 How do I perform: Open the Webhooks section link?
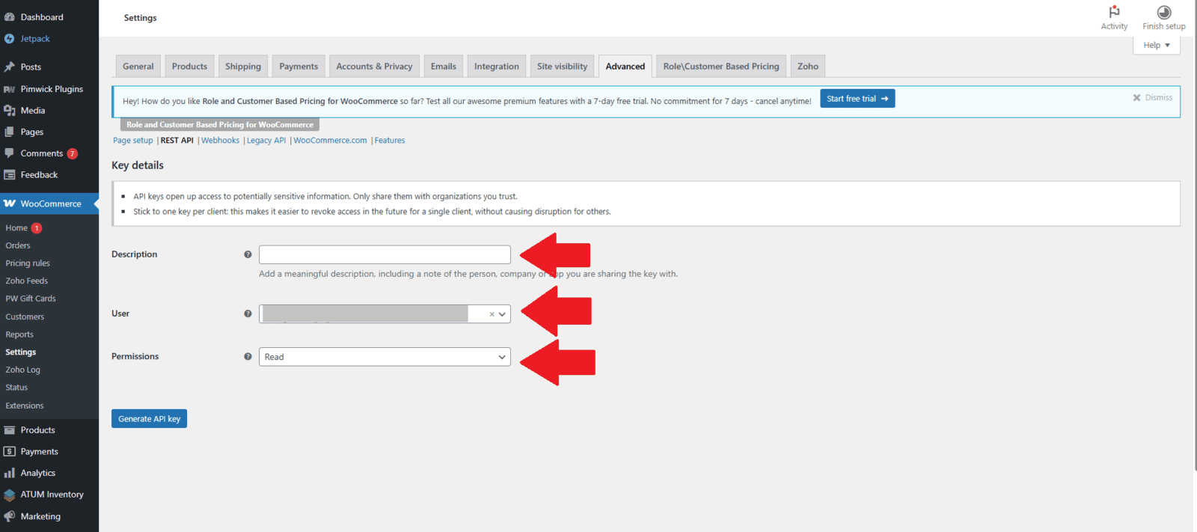[x=220, y=141]
